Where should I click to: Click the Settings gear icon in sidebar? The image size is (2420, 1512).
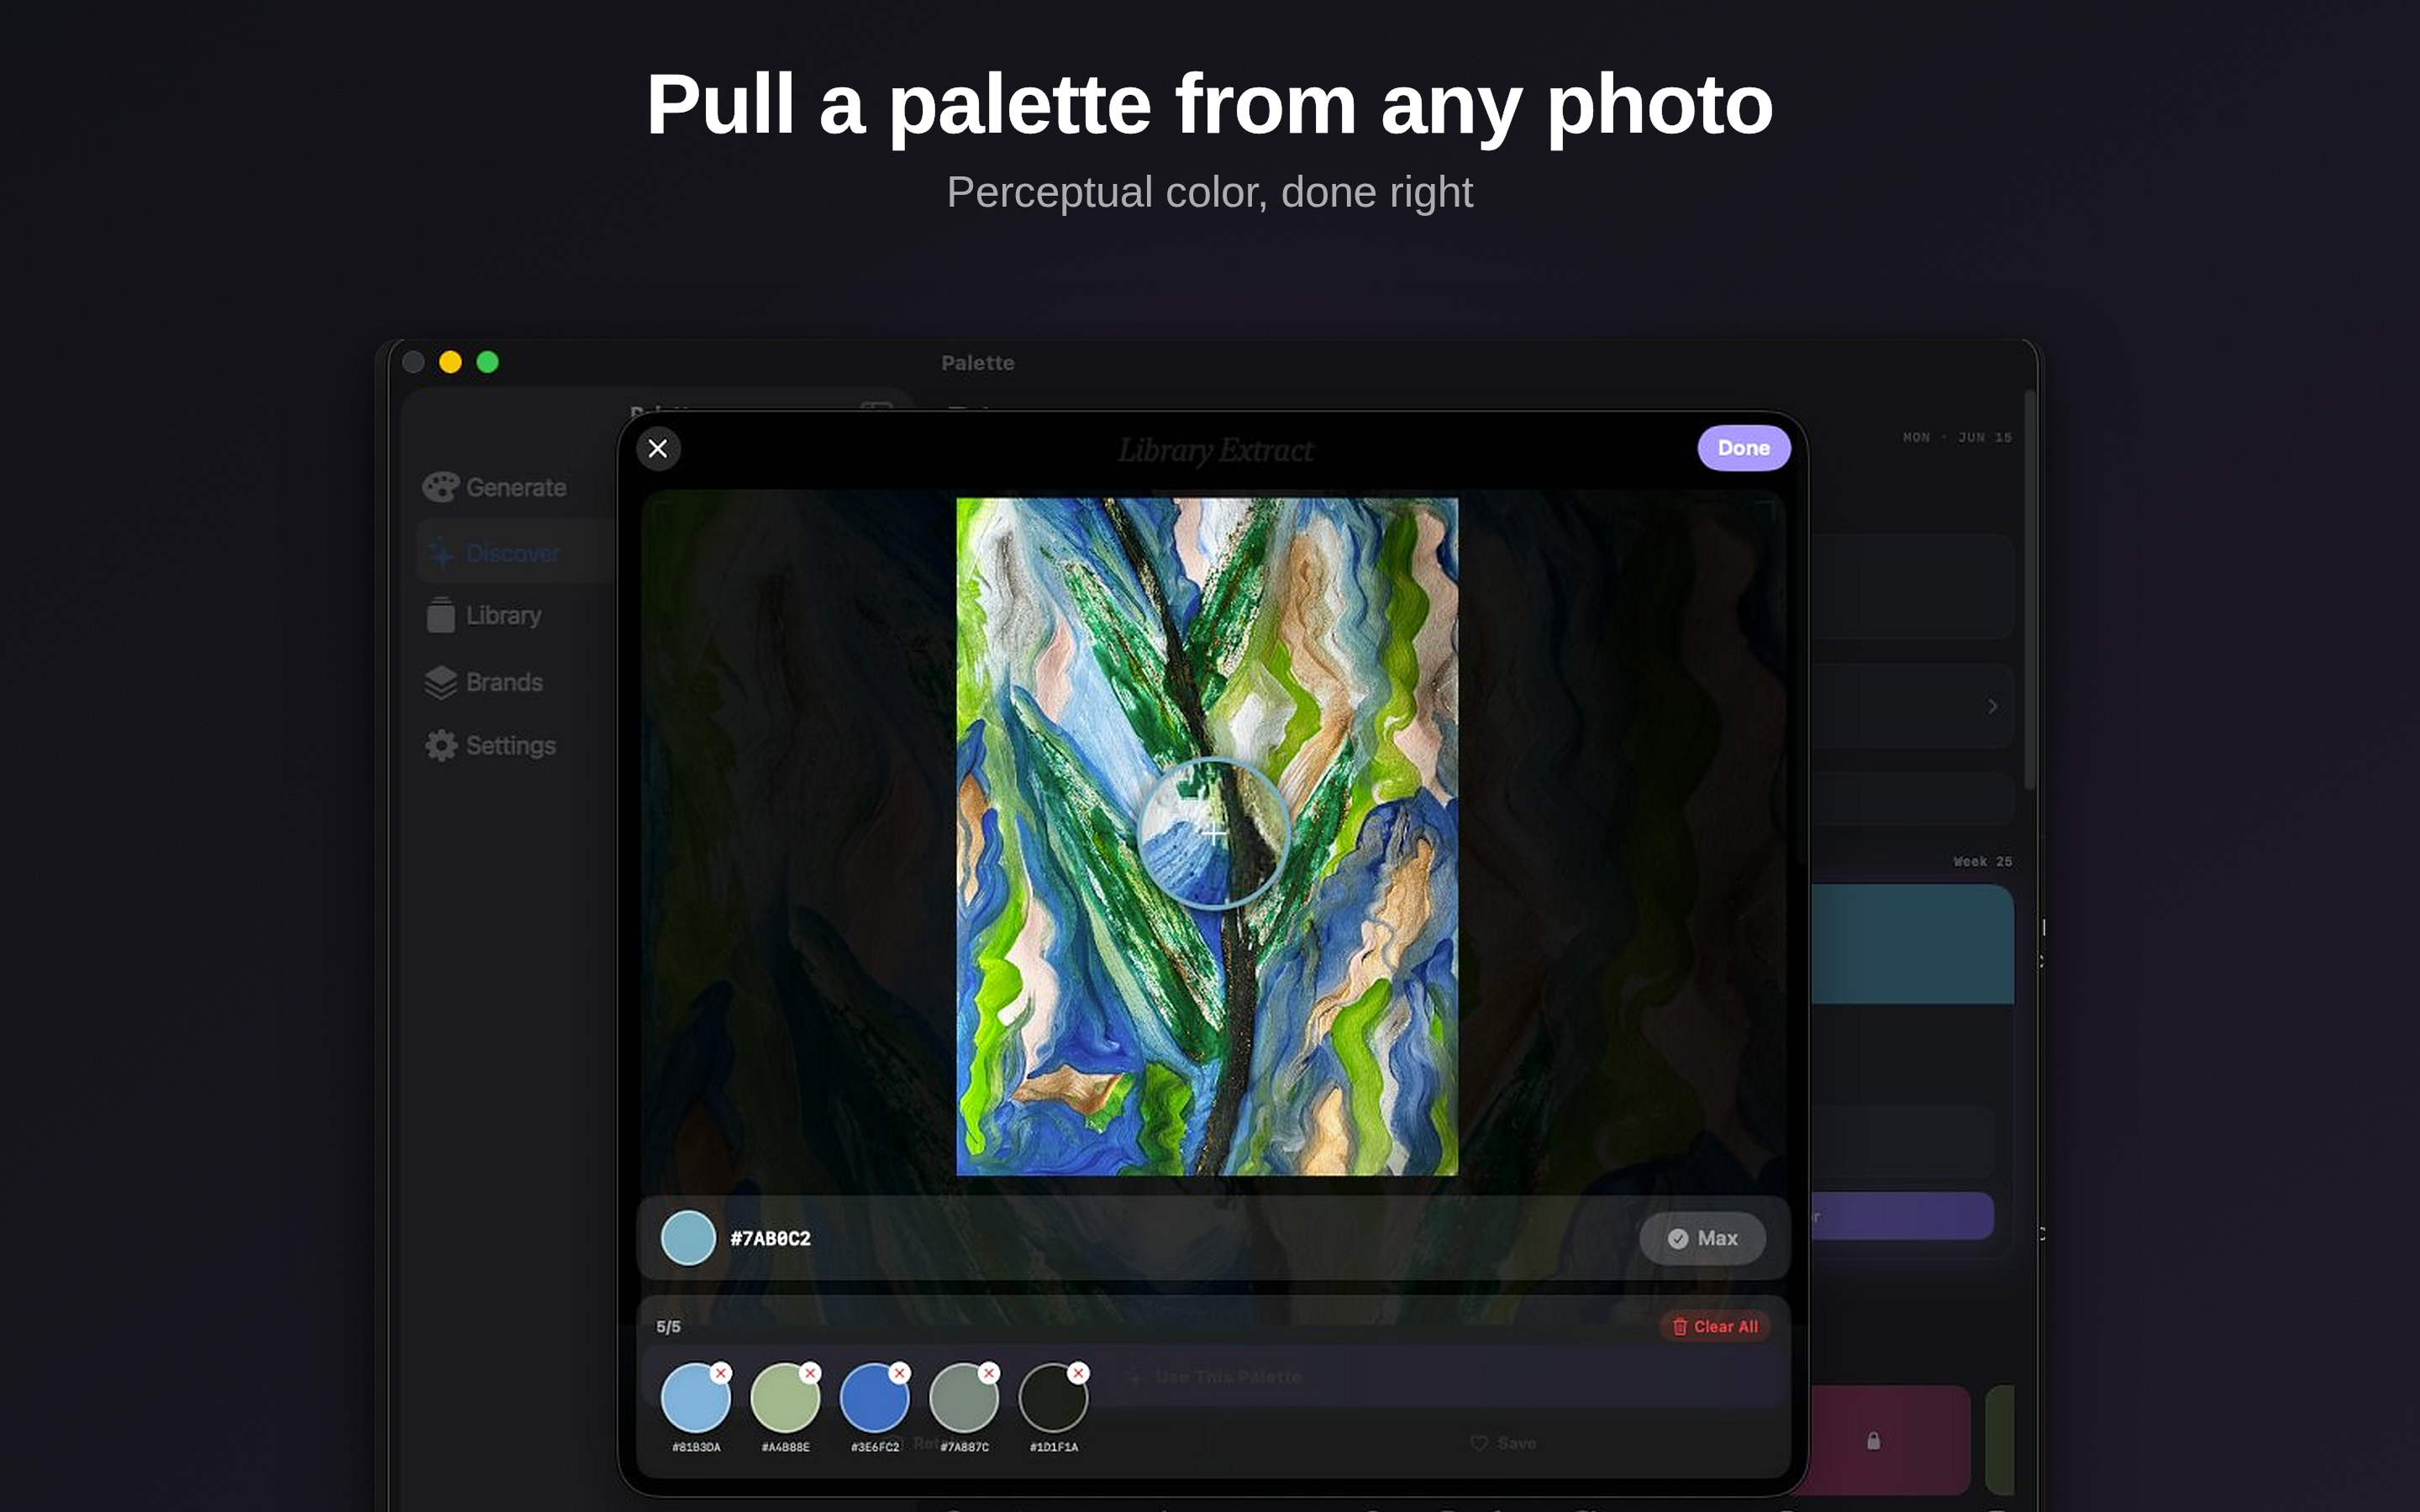441,745
